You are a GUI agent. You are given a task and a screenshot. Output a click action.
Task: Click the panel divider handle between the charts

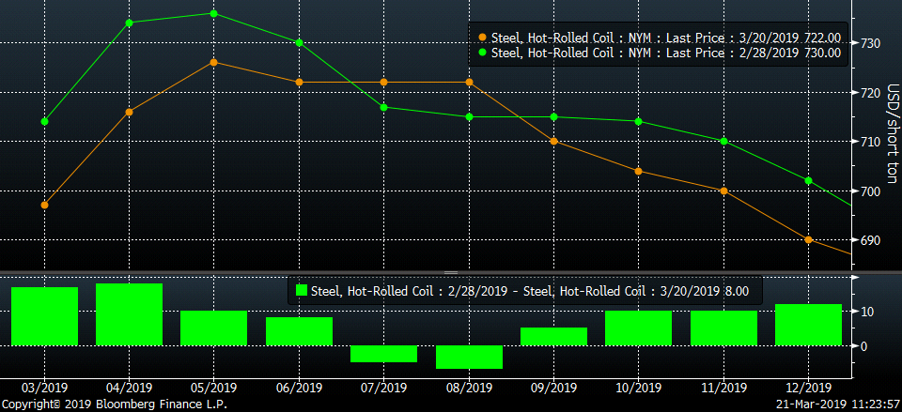(450, 272)
